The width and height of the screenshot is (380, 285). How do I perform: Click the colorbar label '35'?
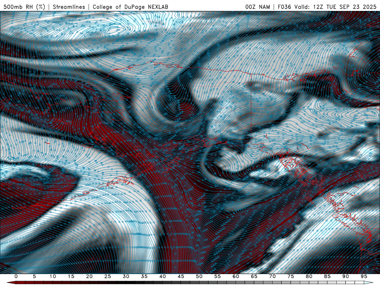144,276
